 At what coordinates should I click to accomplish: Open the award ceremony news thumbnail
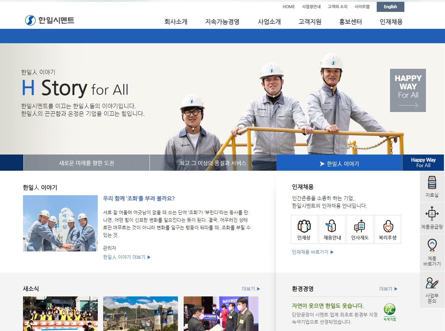(221, 314)
